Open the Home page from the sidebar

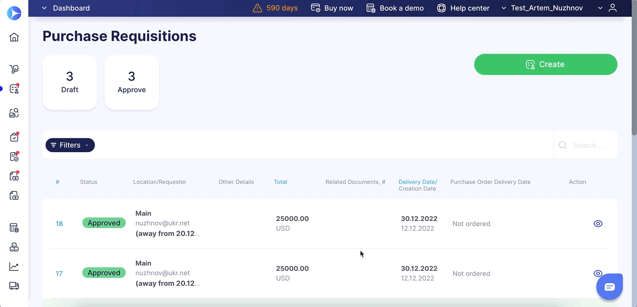pos(14,37)
